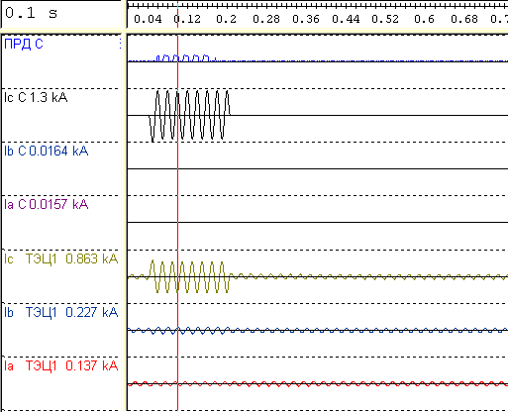Select the Ia C 0.0157 kA channel
Viewport: 508px width, 412px height.
pos(46,204)
